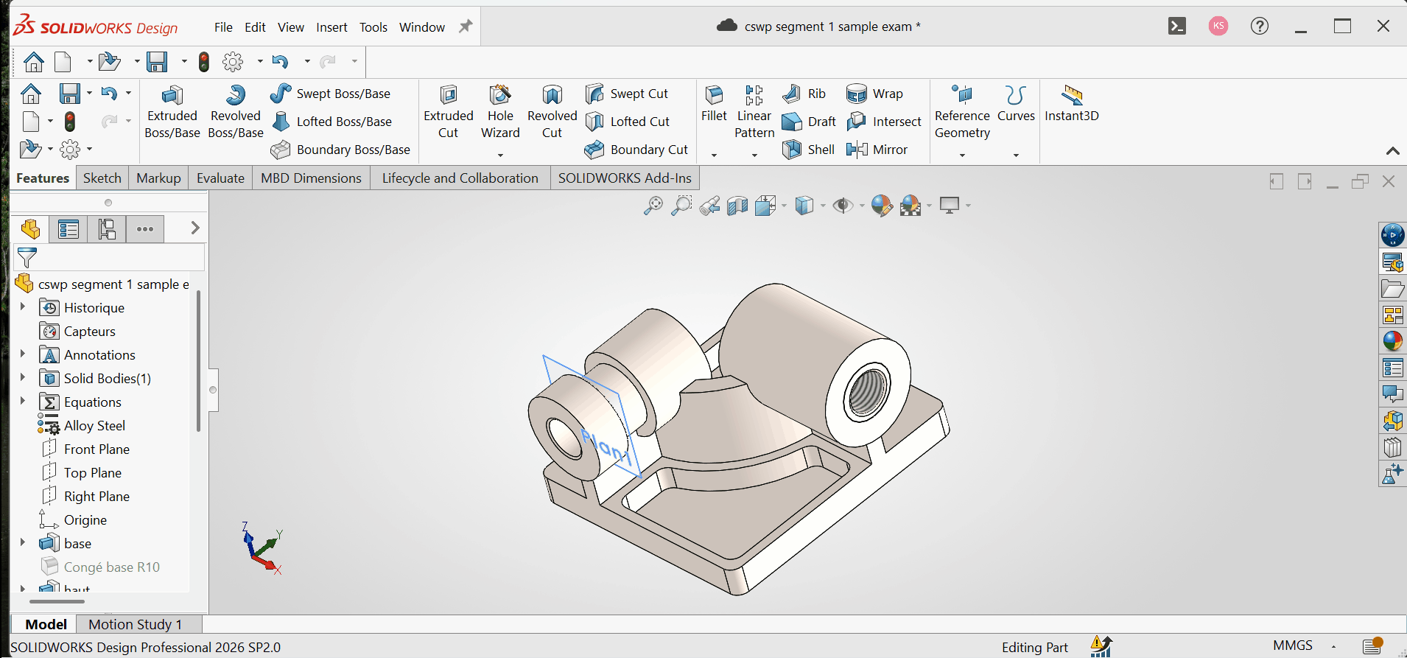
Task: Click the MMGS unit system button
Action: 1293,645
